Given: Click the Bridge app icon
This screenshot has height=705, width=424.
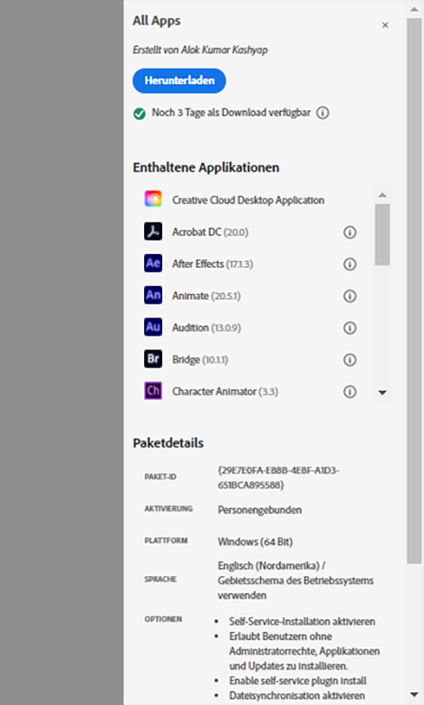Looking at the screenshot, I should (153, 359).
